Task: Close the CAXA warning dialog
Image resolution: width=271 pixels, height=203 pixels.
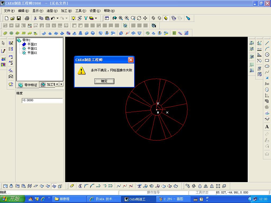Action: click(x=131, y=60)
